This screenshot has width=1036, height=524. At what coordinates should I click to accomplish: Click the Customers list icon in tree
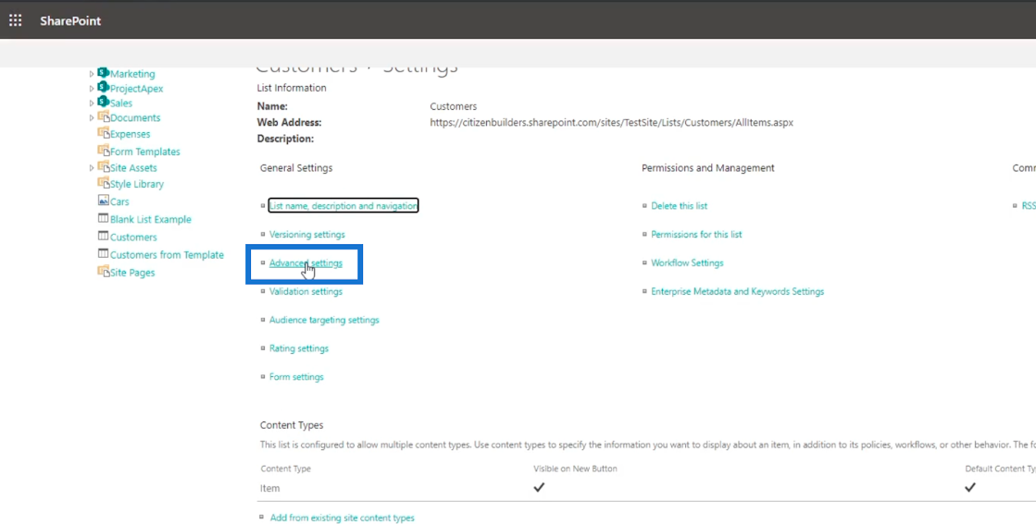click(x=103, y=236)
